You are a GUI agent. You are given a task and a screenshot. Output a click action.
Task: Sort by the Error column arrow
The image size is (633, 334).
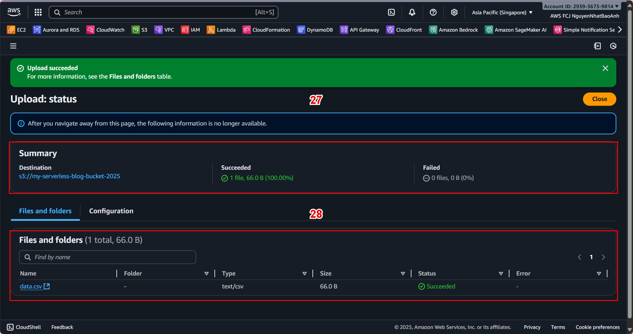point(599,274)
